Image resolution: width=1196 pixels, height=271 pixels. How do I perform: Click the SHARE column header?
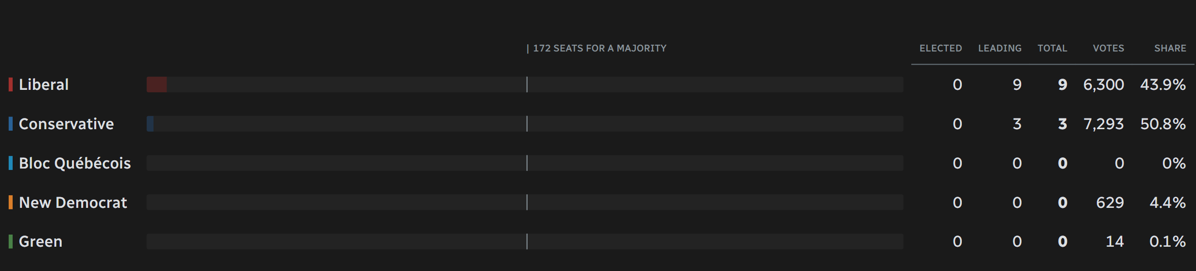pos(1170,48)
